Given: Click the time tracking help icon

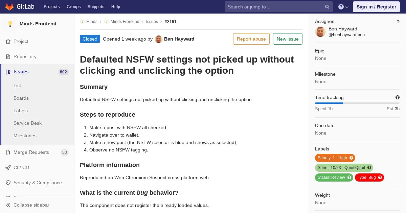Looking at the screenshot, I should click(x=397, y=97).
